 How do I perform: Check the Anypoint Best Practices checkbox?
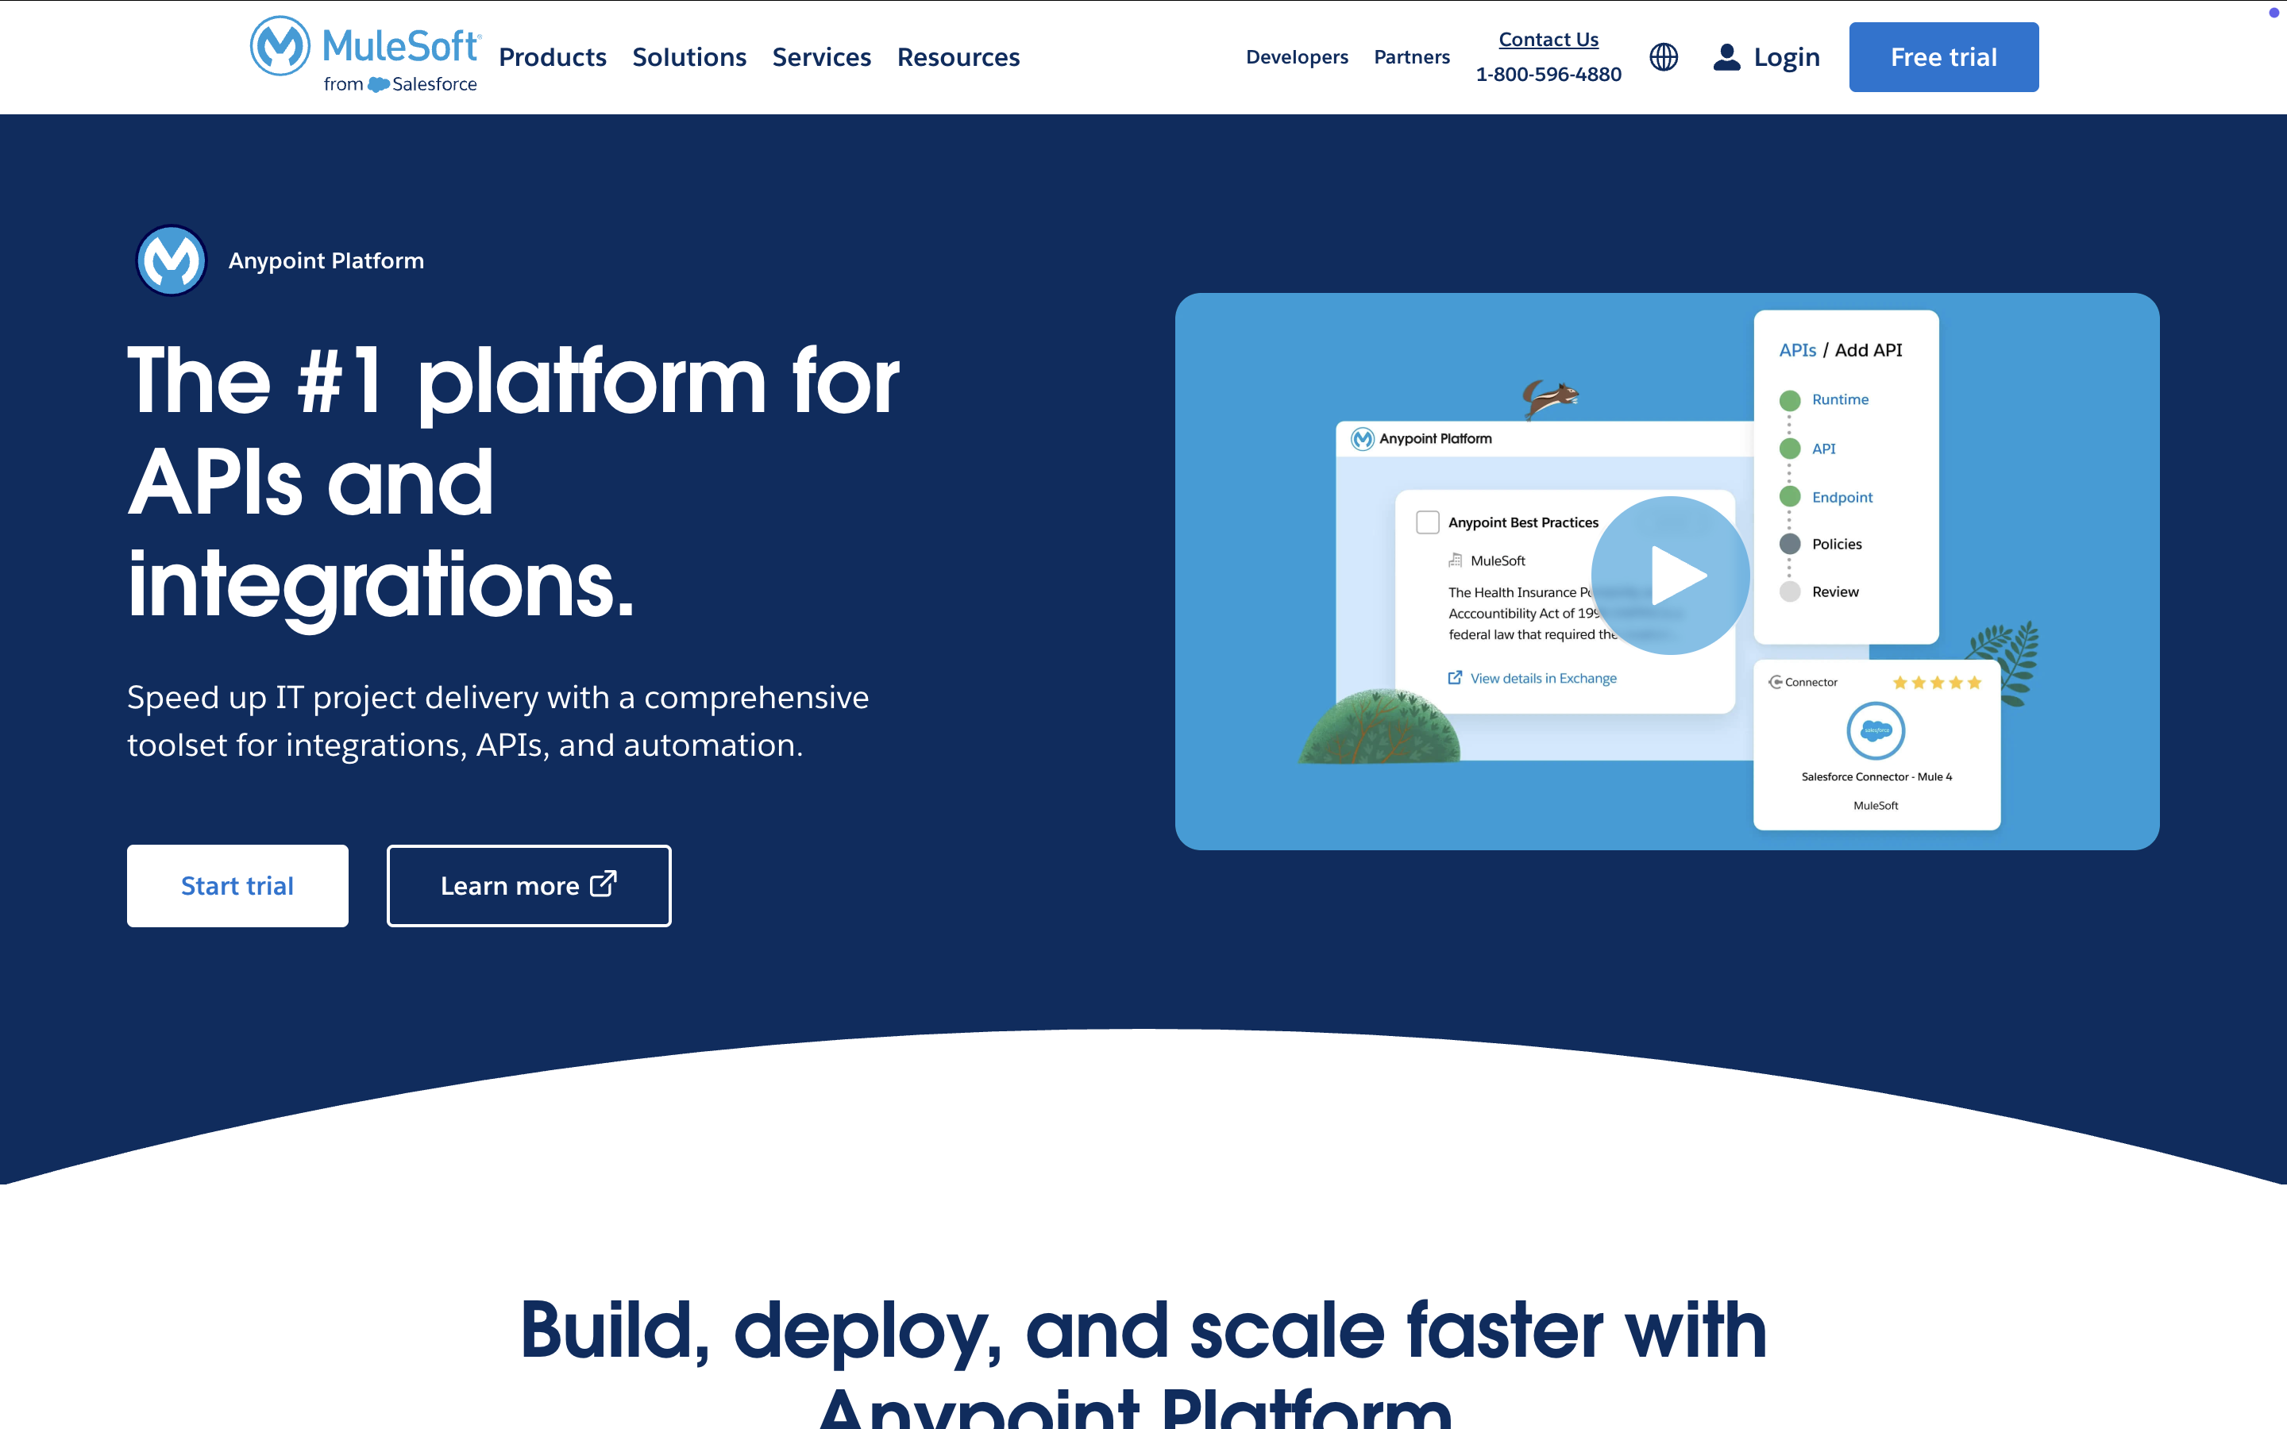(1427, 522)
